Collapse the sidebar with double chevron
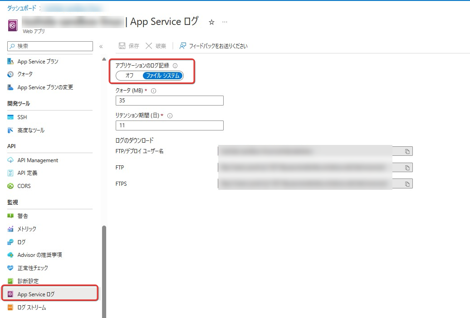The image size is (470, 318). coord(101,46)
